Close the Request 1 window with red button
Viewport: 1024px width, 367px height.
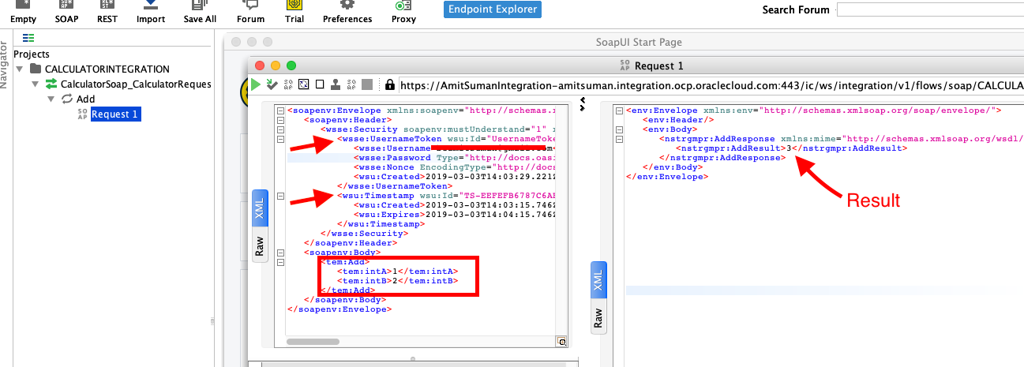point(260,66)
